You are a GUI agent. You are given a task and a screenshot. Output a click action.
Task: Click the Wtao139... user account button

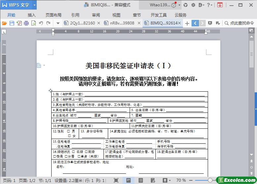(160, 5)
